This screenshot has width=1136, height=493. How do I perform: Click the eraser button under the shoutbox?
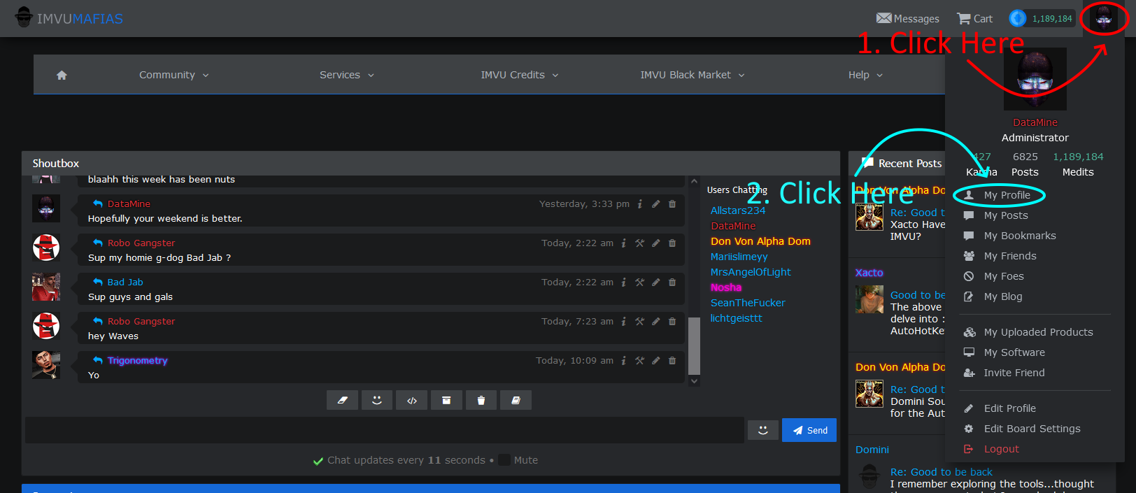[342, 400]
